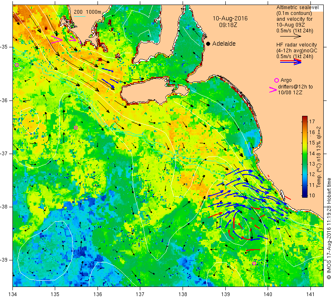Click longitude axis label 135
The width and height of the screenshot is (332, 299).
[55, 294]
